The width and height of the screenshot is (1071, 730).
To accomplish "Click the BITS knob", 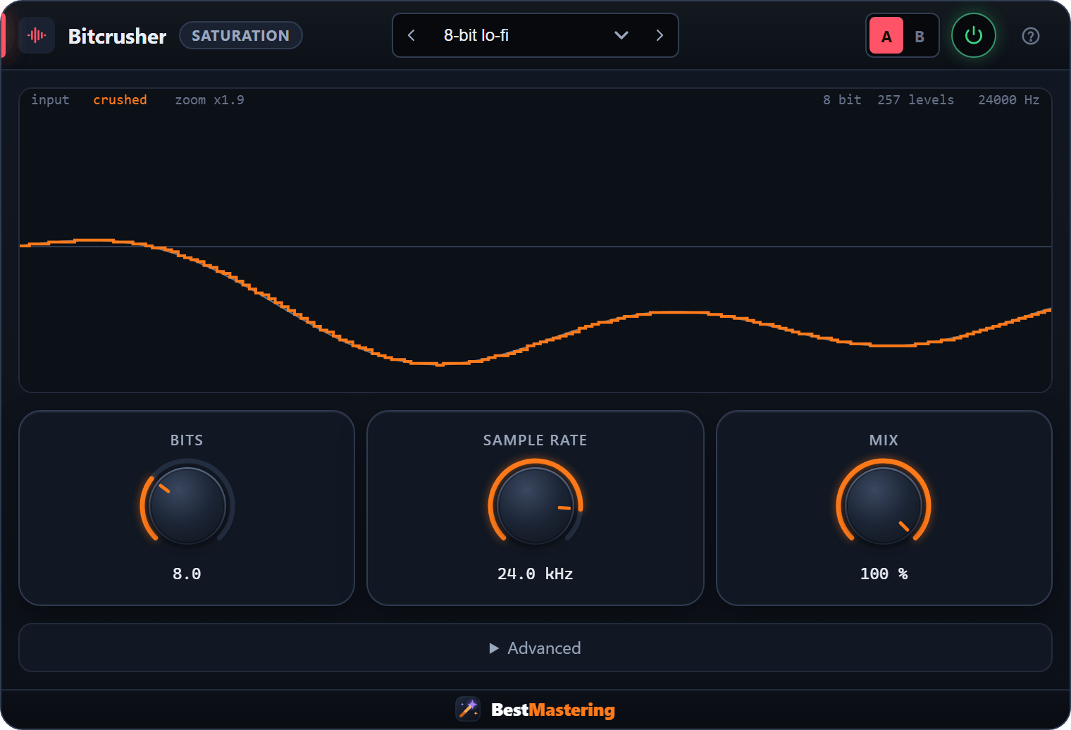I will point(187,505).
